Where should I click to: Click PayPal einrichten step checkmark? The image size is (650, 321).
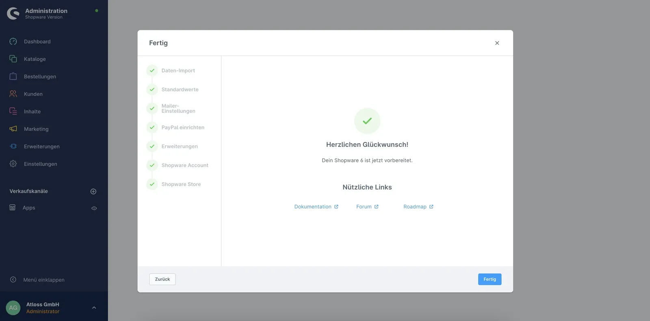pyautogui.click(x=152, y=127)
